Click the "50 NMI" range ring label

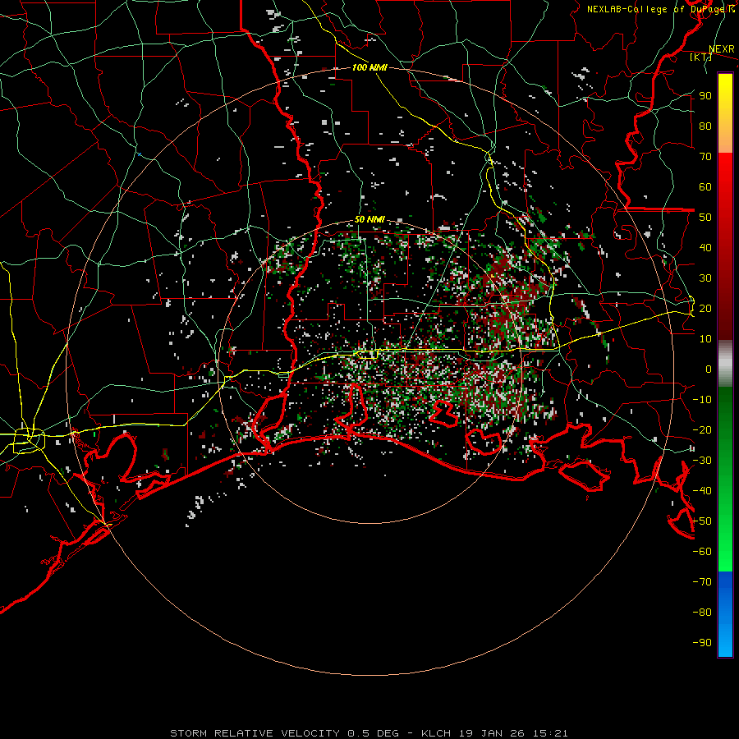click(x=369, y=219)
